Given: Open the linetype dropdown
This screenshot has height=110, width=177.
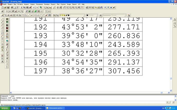Looking at the screenshot, I should tap(125, 15).
